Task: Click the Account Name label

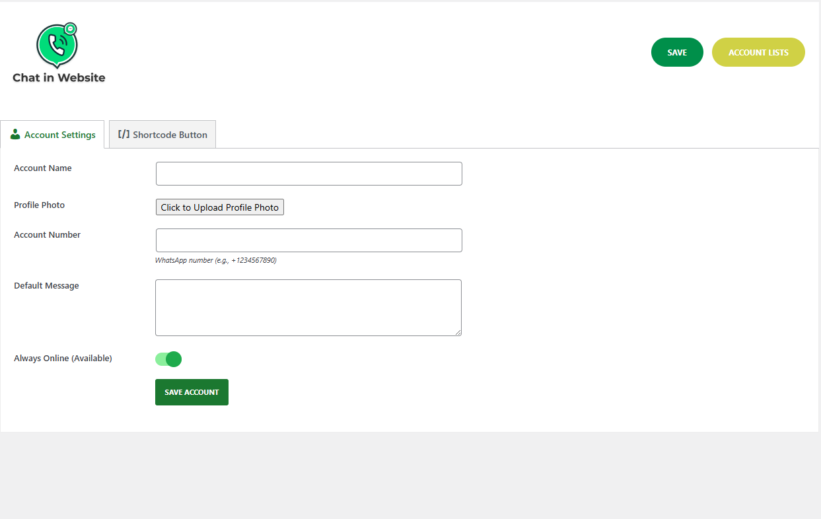Action: [43, 168]
